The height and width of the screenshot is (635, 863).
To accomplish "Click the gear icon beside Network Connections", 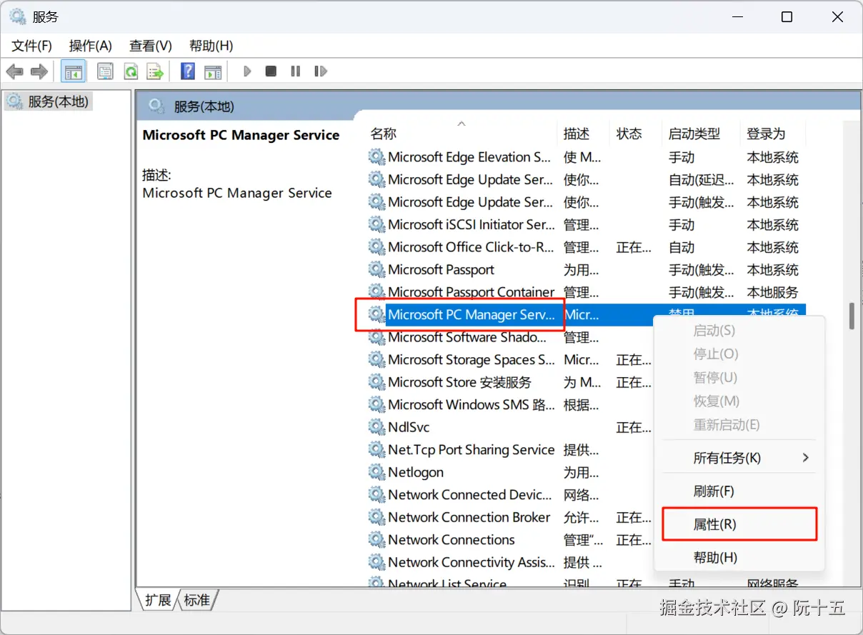I will click(376, 539).
